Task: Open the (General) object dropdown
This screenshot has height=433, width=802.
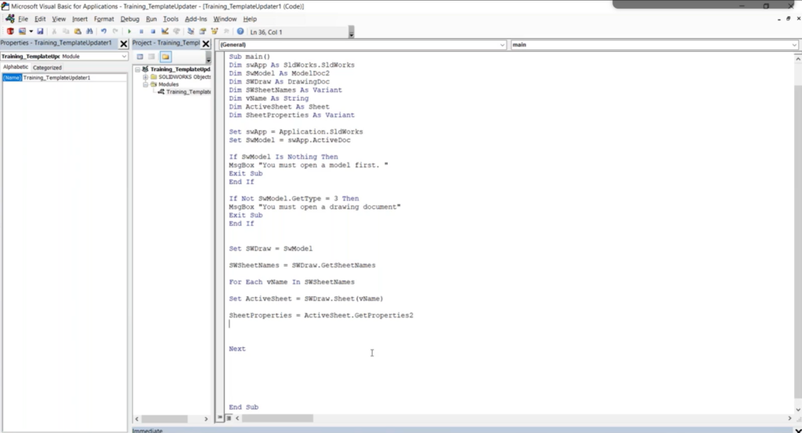Action: pos(502,45)
